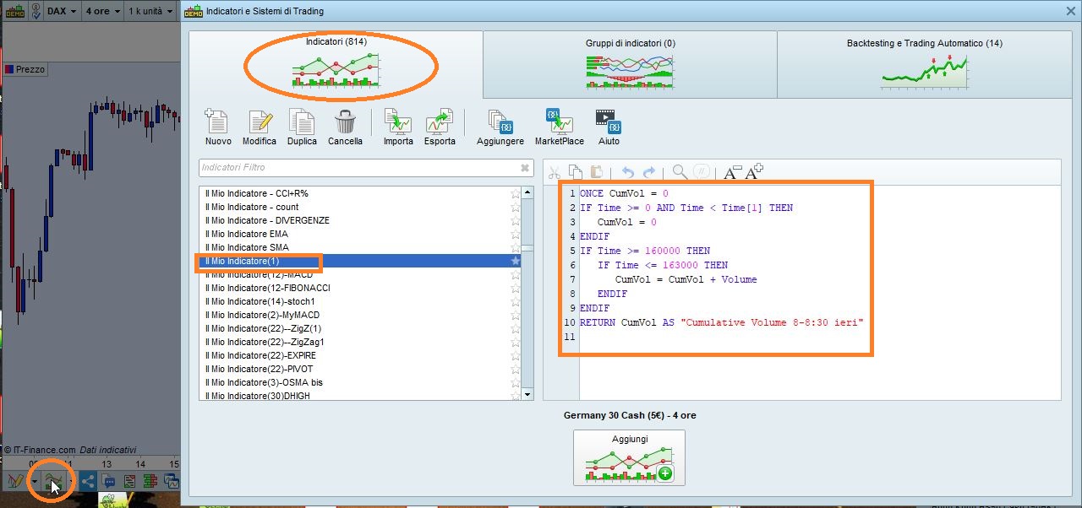This screenshot has height=508, width=1082.
Task: Select Il Mio Indicatore(22)--ZigZag1 in list
Action: coord(360,343)
